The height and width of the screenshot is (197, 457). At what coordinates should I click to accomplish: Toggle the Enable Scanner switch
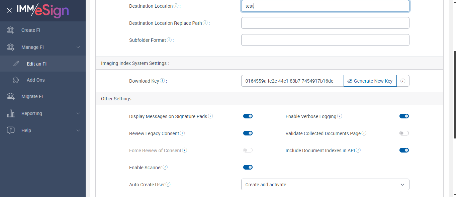[x=248, y=167]
